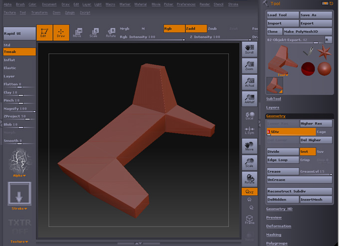Toggle the Rgb mode button
The height and width of the screenshot is (246, 339).
pos(174,28)
